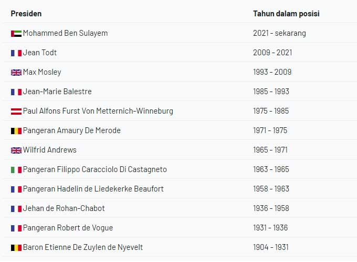Click Pangeran Hadelin de Liedekerke Beaufort
Image resolution: width=357 pixels, height=262 pixels.
93,189
